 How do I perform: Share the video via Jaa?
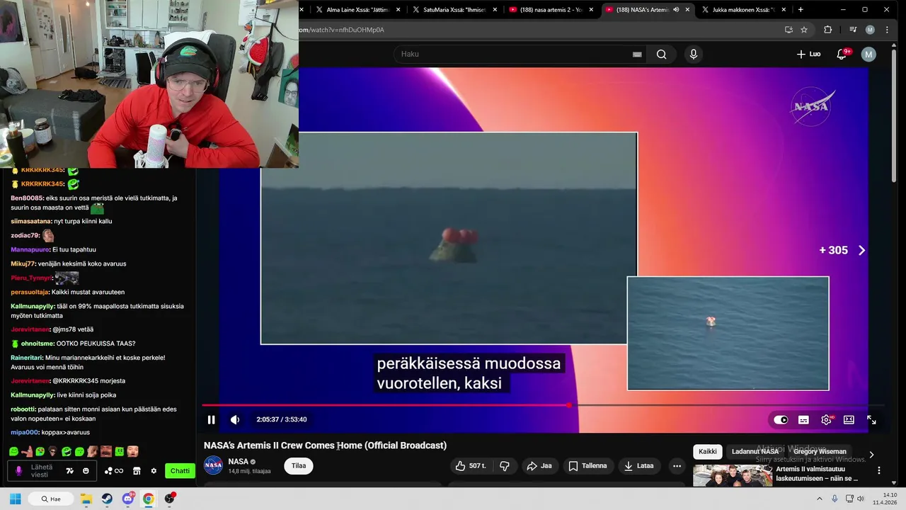click(x=539, y=465)
